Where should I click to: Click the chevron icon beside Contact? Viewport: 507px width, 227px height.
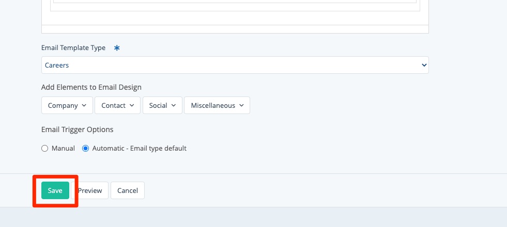[132, 106]
